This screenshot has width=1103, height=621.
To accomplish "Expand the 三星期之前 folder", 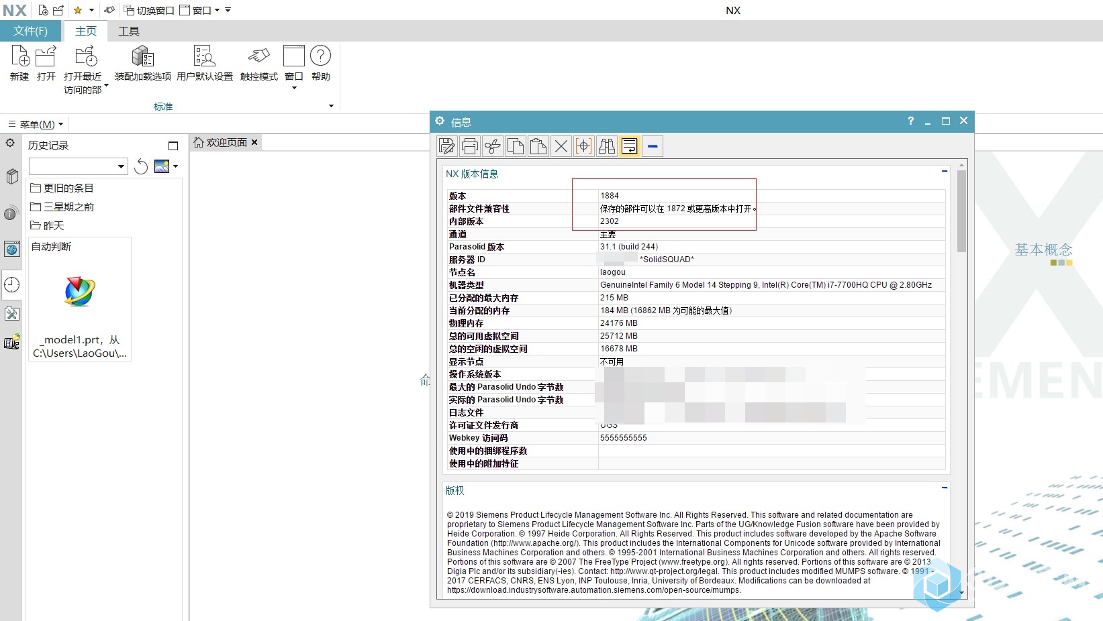I will click(x=62, y=207).
